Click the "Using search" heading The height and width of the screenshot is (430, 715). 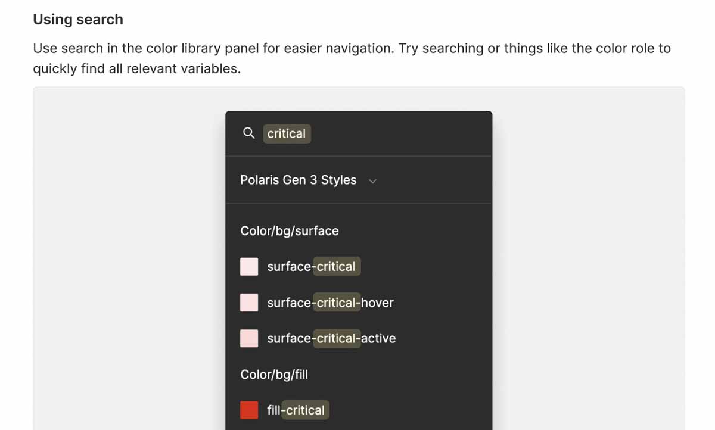[x=78, y=20]
